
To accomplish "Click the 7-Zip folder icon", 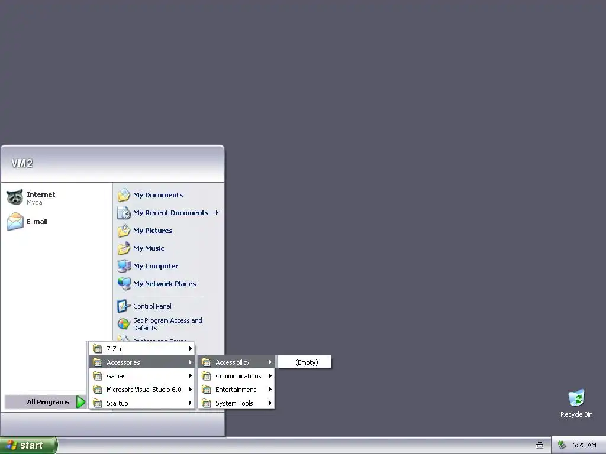I will [98, 349].
